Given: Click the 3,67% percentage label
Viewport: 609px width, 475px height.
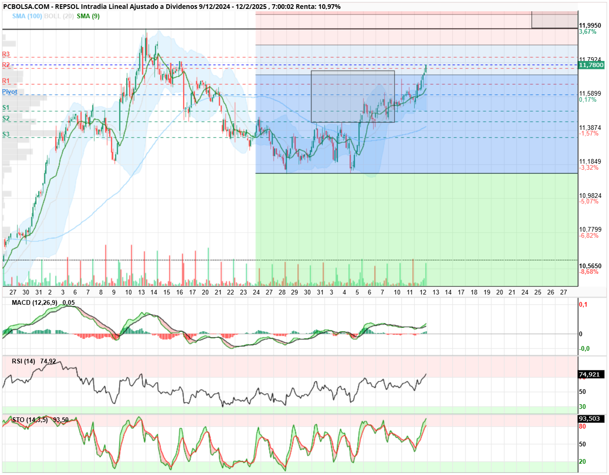Looking at the screenshot, I should tap(588, 32).
